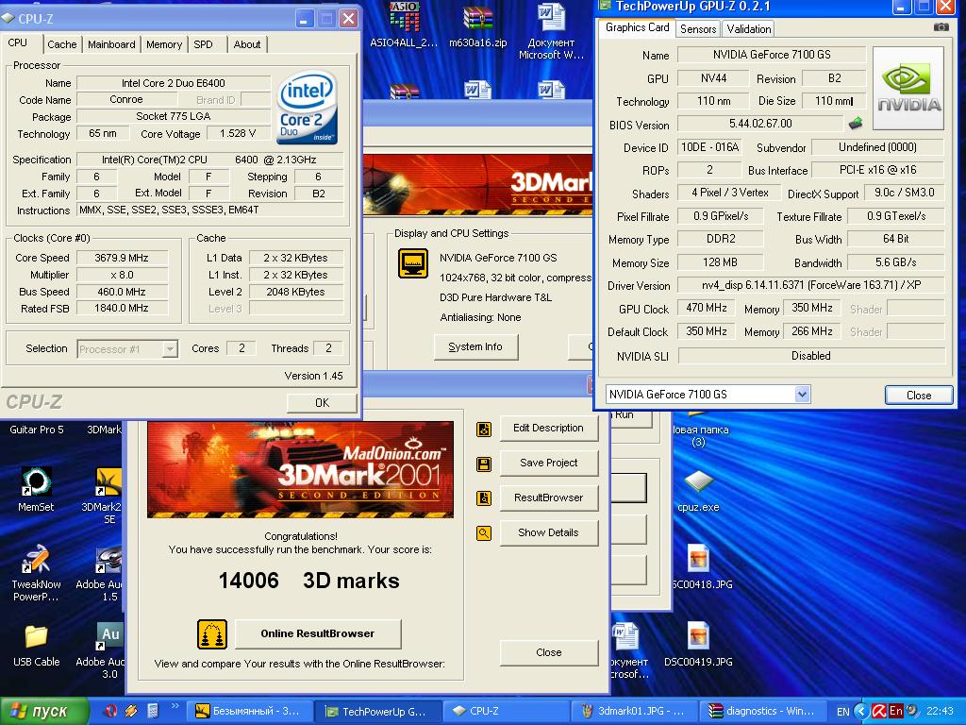
Task: Switch to diagnostics taskbar item
Action: 761,712
